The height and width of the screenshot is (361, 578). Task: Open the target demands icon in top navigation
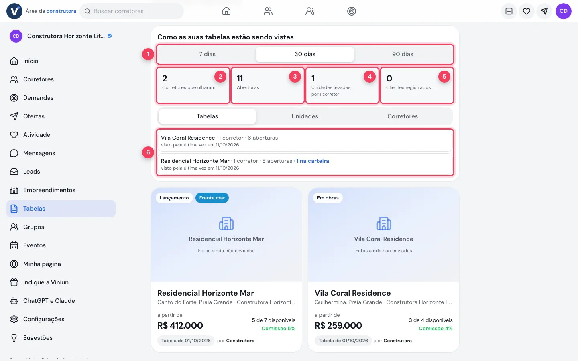click(x=352, y=11)
